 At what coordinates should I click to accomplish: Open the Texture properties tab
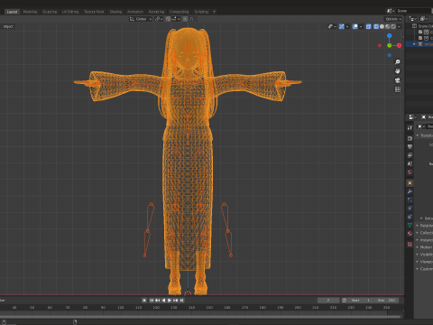[x=410, y=245]
